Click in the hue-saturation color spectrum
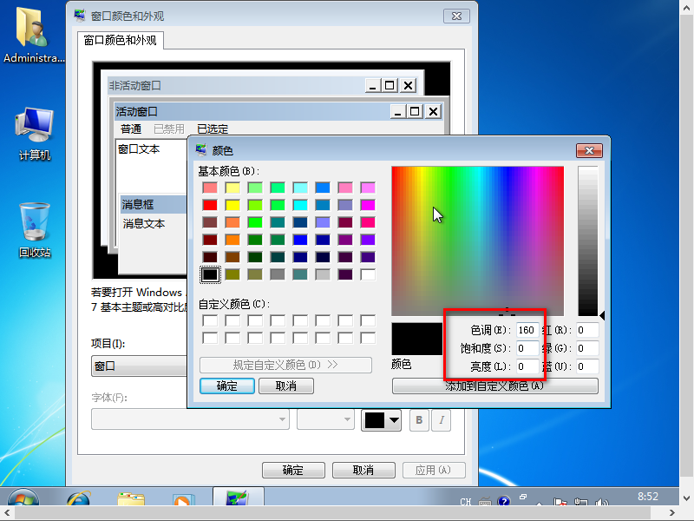The image size is (694, 521). pos(478,241)
